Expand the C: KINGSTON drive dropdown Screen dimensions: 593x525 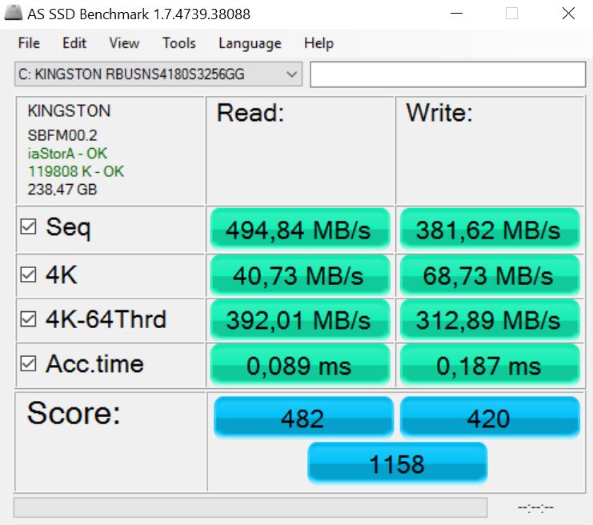158,74
